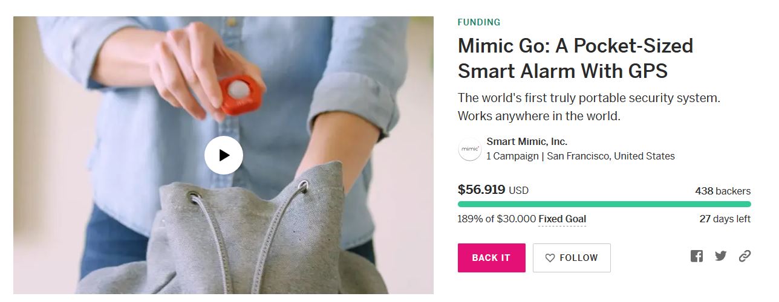Open the Smart Mimic, Inc. profile name
Screen dimensions: 779x302
tap(526, 142)
